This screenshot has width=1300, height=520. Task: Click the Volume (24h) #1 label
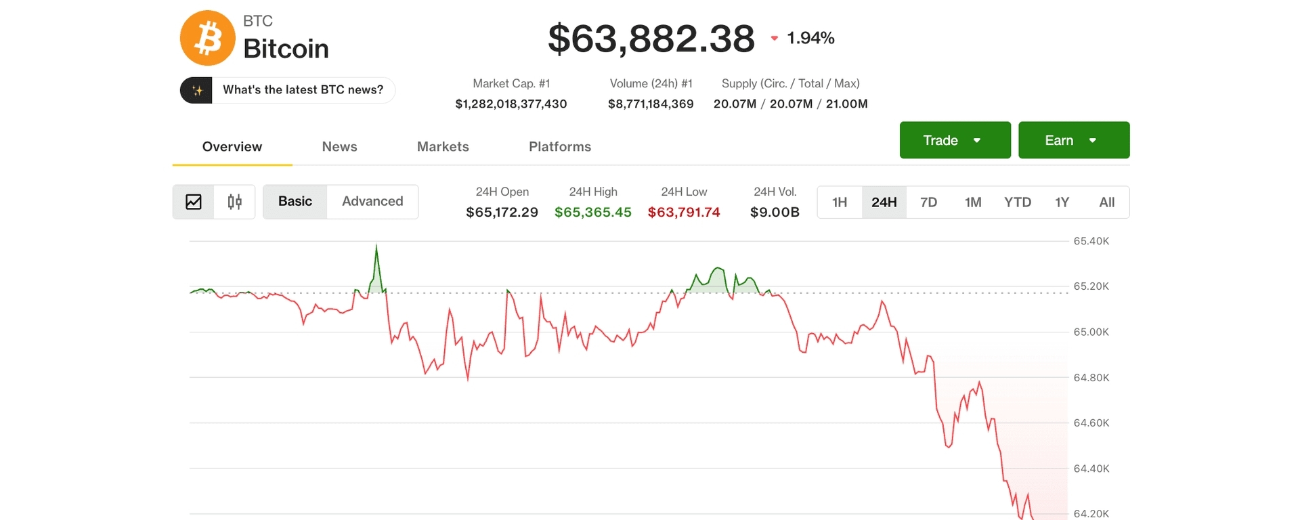651,83
